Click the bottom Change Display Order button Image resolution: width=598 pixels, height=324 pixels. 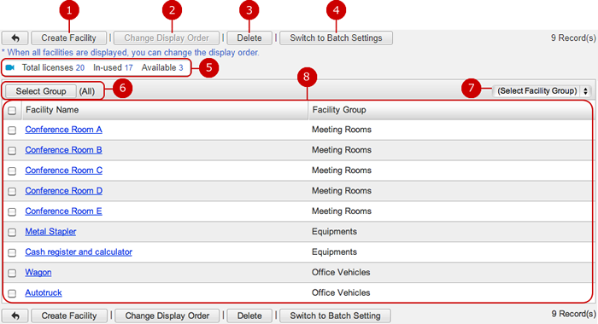point(167,315)
